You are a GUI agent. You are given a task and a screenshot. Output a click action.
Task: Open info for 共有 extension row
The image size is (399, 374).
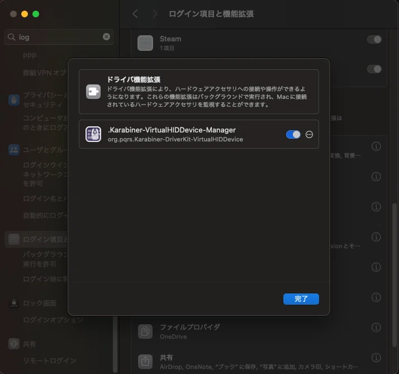(x=376, y=358)
